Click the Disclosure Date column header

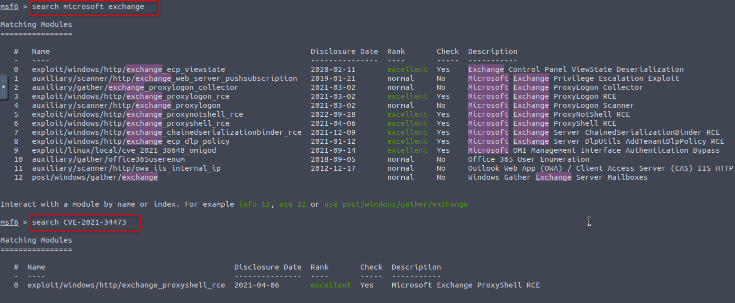(x=344, y=51)
